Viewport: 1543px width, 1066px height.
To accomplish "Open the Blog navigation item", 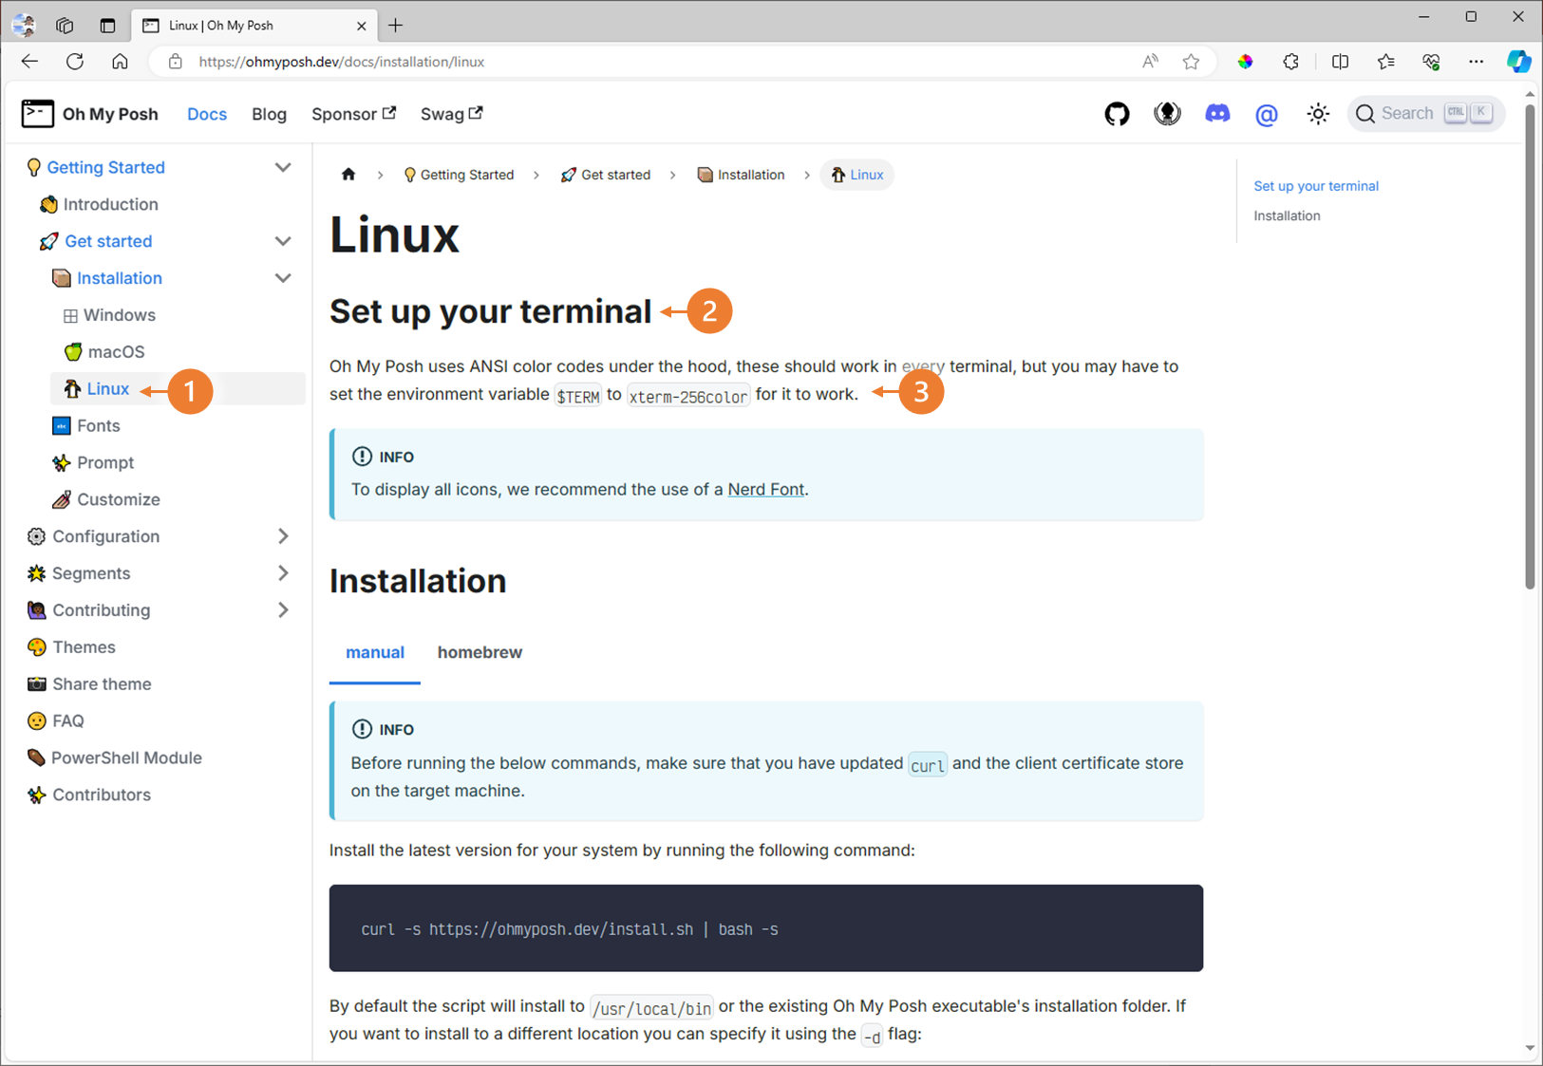I will pyautogui.click(x=269, y=114).
